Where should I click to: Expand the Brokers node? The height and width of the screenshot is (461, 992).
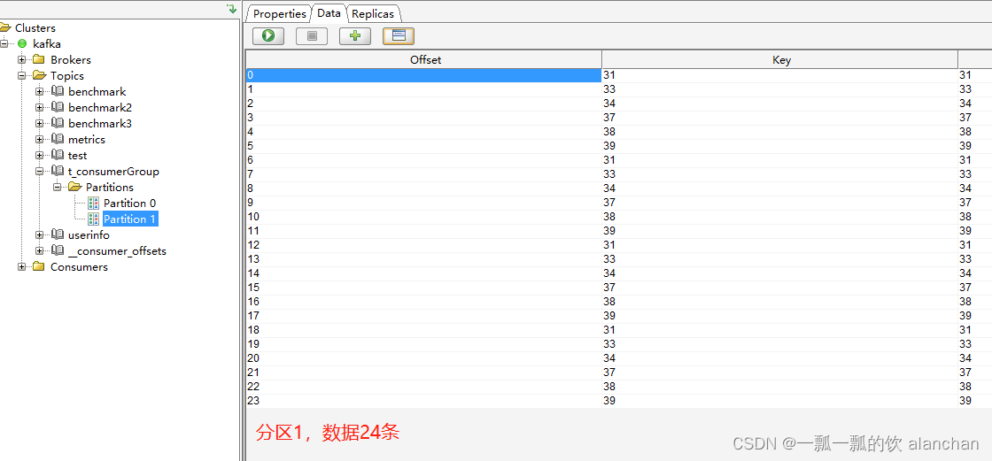[22, 59]
